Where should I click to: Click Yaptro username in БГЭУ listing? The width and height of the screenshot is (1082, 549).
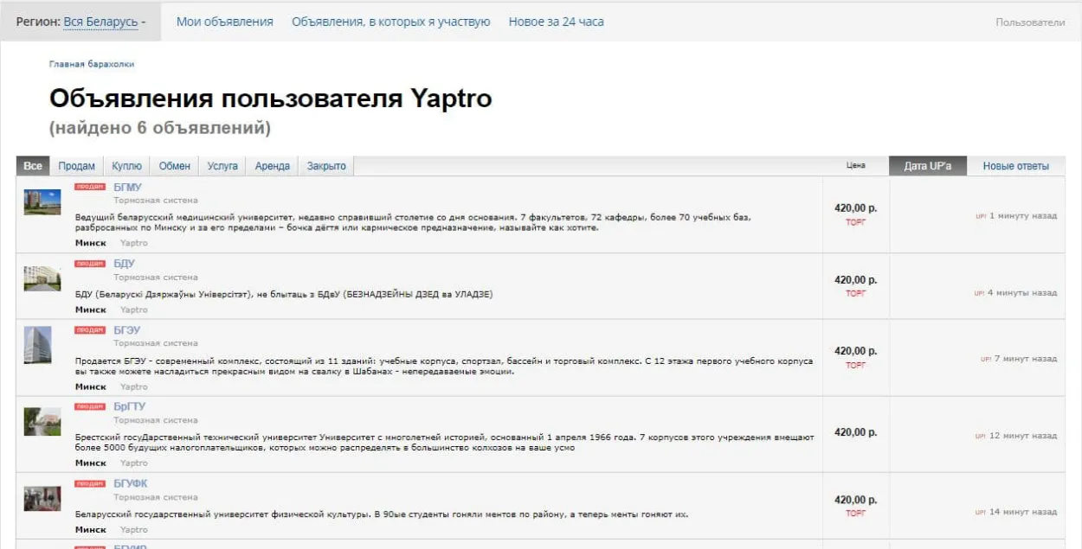click(x=134, y=386)
